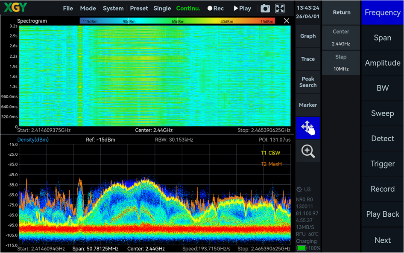
Task: Select the Sweep tab
Action: pos(383,113)
